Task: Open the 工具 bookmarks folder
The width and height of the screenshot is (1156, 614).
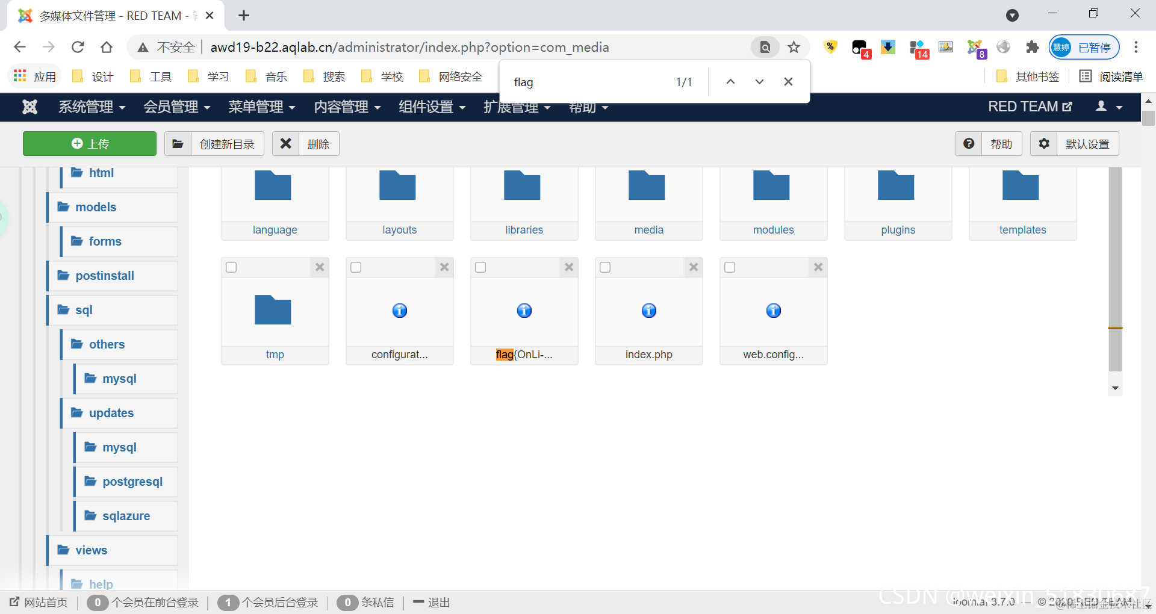Action: coord(151,76)
